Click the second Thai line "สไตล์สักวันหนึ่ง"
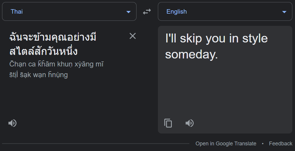Viewport: 295px width, 151px height. tap(44, 51)
